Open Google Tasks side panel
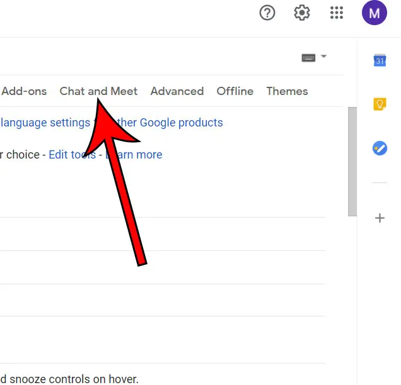The image size is (401, 385). (x=380, y=148)
